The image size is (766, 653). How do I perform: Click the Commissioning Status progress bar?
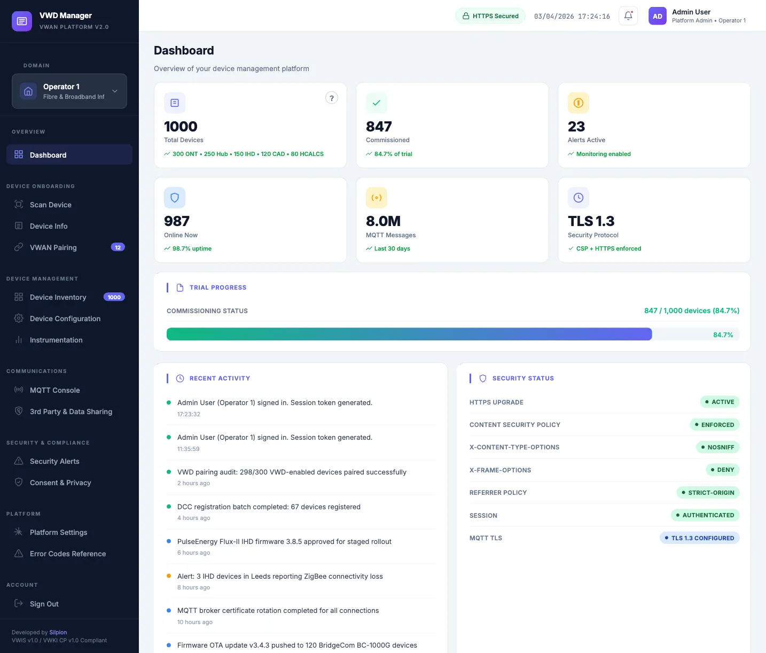[x=409, y=333]
